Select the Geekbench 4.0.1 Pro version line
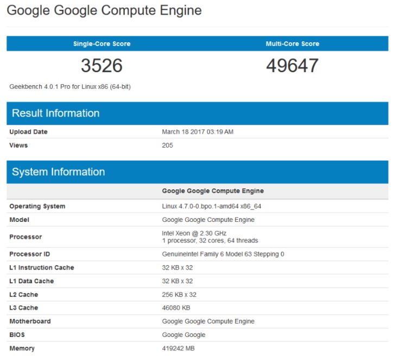 pyautogui.click(x=70, y=87)
